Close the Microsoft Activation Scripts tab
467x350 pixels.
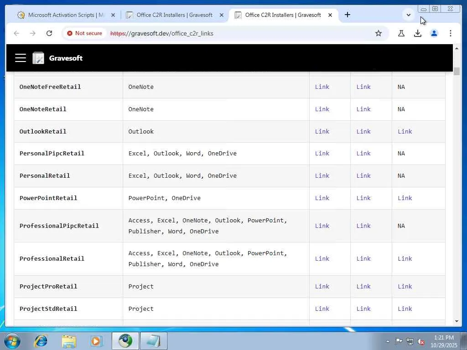pyautogui.click(x=113, y=15)
